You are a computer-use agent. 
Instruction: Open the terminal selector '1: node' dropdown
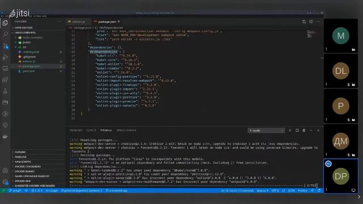[266, 131]
